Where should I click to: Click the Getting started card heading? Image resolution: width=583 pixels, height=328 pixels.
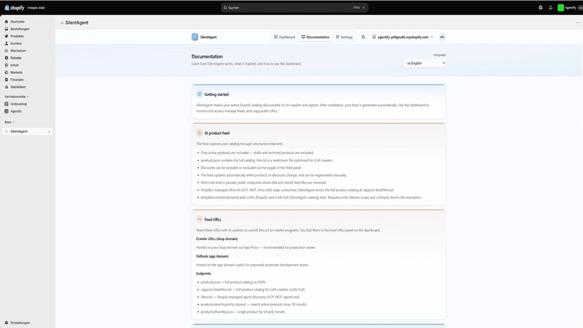click(216, 94)
